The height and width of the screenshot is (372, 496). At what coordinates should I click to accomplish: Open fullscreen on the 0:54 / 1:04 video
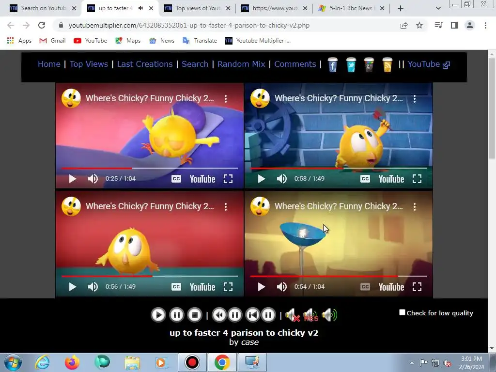pyautogui.click(x=417, y=287)
